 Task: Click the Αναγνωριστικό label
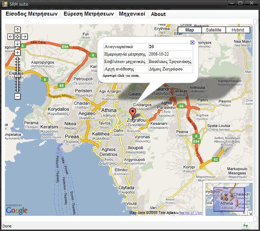(119, 47)
